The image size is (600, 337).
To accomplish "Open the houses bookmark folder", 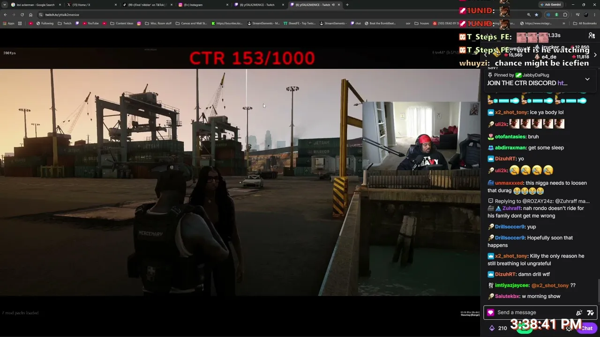I will [422, 23].
